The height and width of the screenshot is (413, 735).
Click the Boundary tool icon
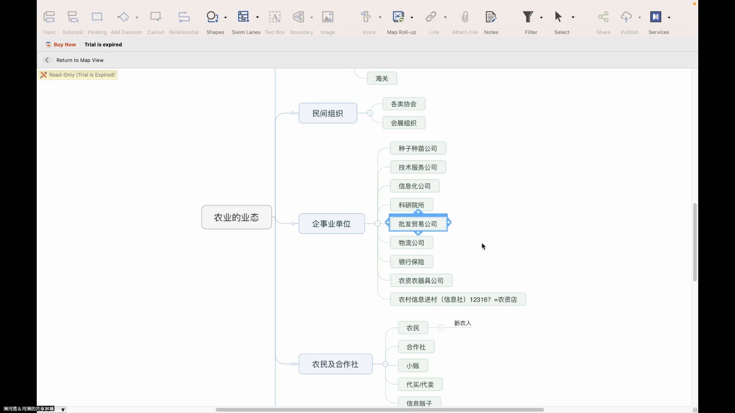coord(298,17)
